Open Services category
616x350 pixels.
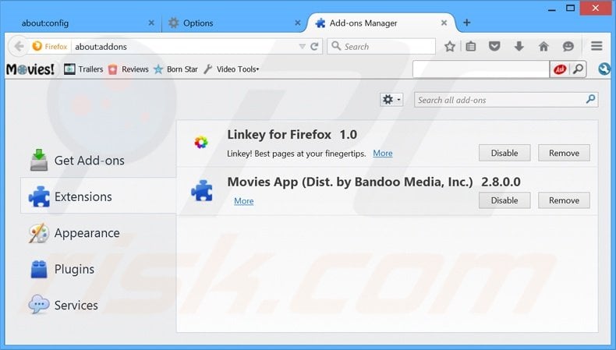pos(98,306)
